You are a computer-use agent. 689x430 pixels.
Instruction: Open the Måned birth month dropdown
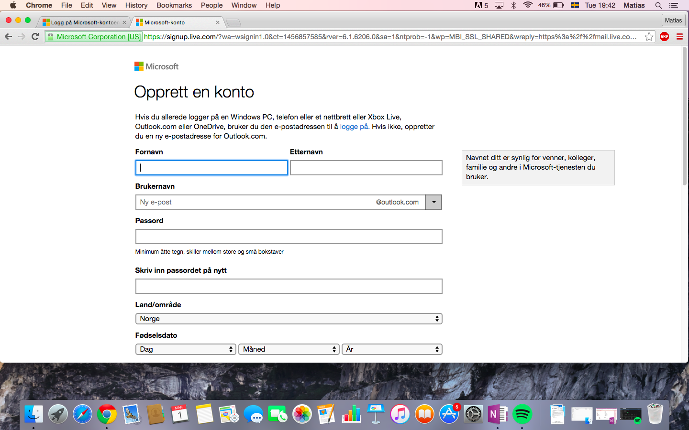click(289, 349)
